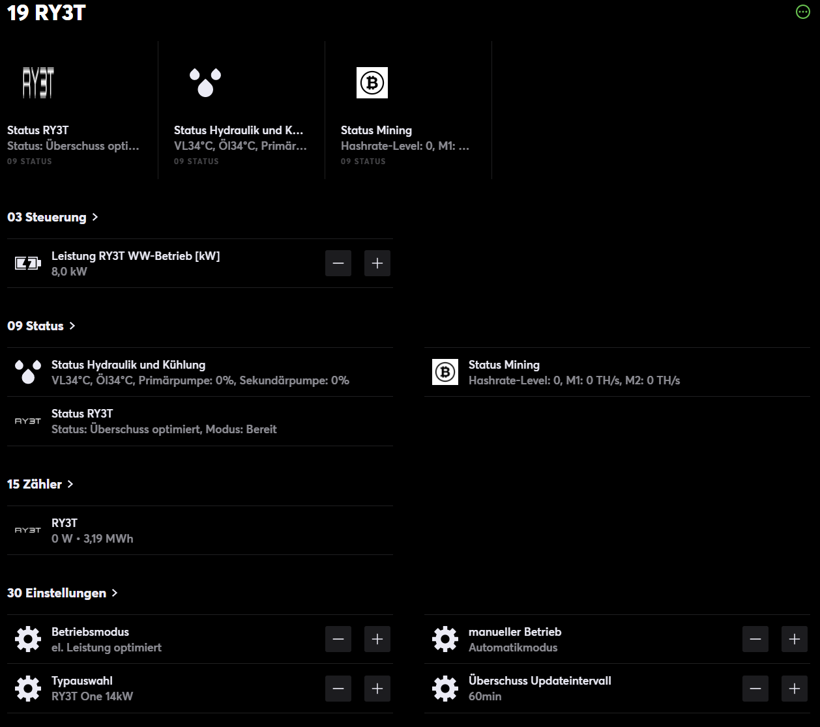Viewport: 820px width, 727px height.
Task: Click the RY3T logo in status card
Action: 38,83
